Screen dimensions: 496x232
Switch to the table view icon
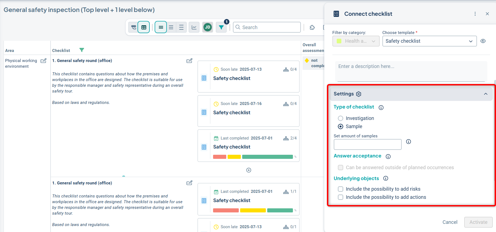(144, 27)
